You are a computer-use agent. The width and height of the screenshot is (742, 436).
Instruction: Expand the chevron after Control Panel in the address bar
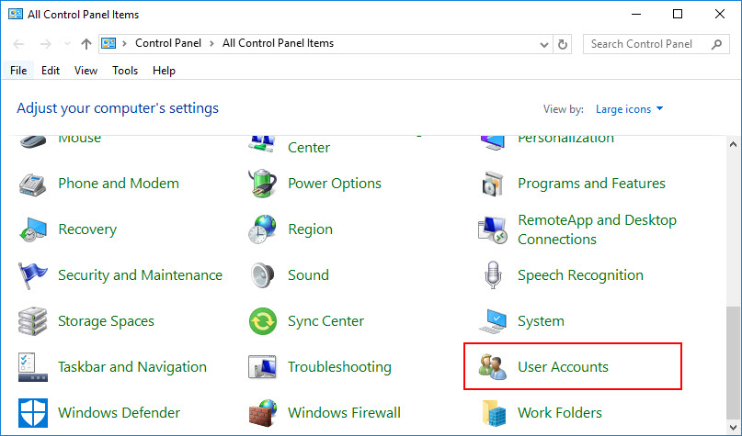pos(212,43)
